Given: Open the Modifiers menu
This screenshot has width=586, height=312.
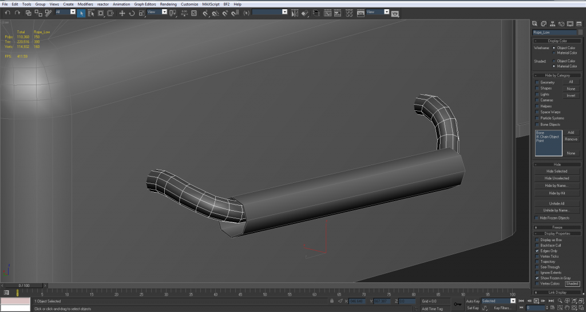Looking at the screenshot, I should pyautogui.click(x=85, y=4).
